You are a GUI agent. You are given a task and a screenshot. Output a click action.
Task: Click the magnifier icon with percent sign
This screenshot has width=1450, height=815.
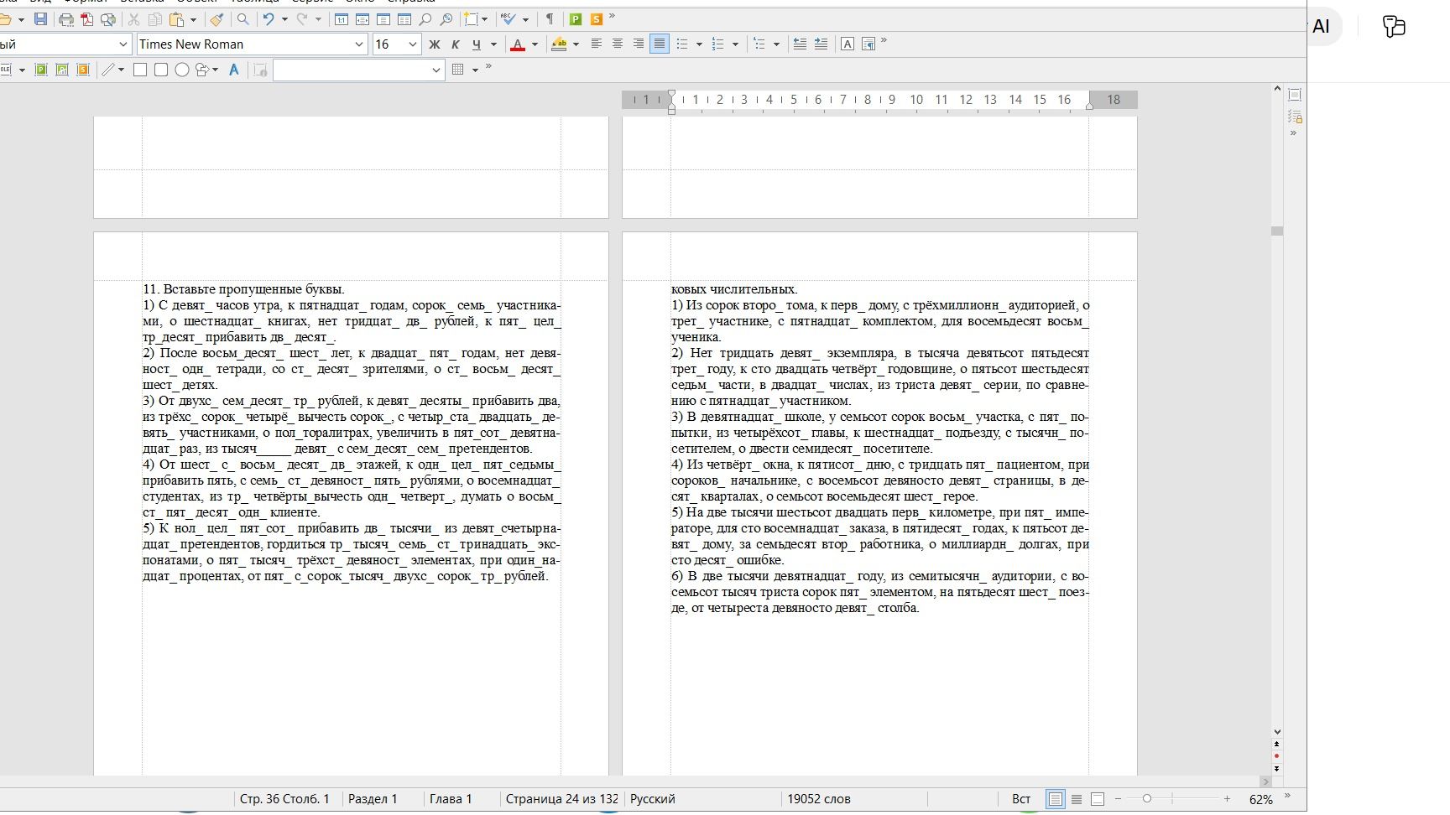[446, 18]
